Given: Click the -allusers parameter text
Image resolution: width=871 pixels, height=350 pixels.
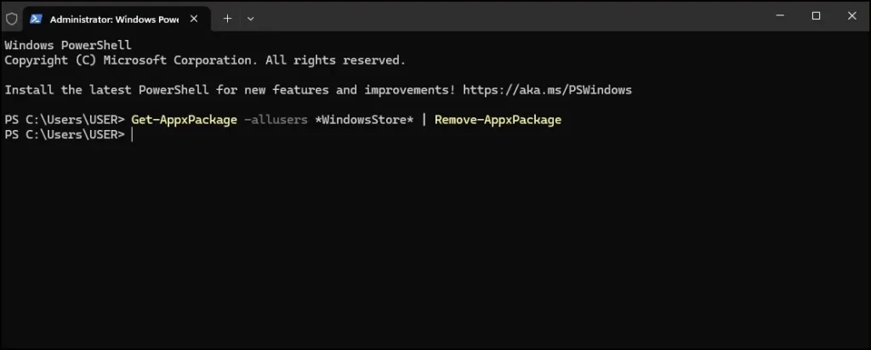Looking at the screenshot, I should pyautogui.click(x=276, y=120).
